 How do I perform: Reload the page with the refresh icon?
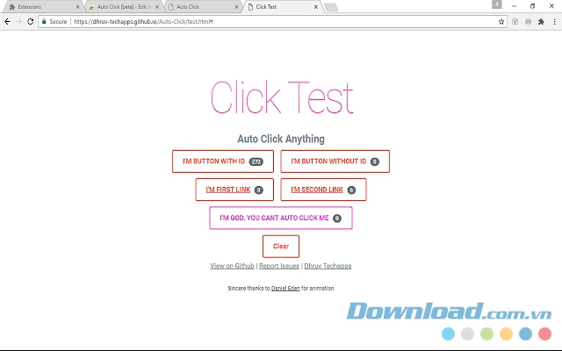(x=31, y=21)
